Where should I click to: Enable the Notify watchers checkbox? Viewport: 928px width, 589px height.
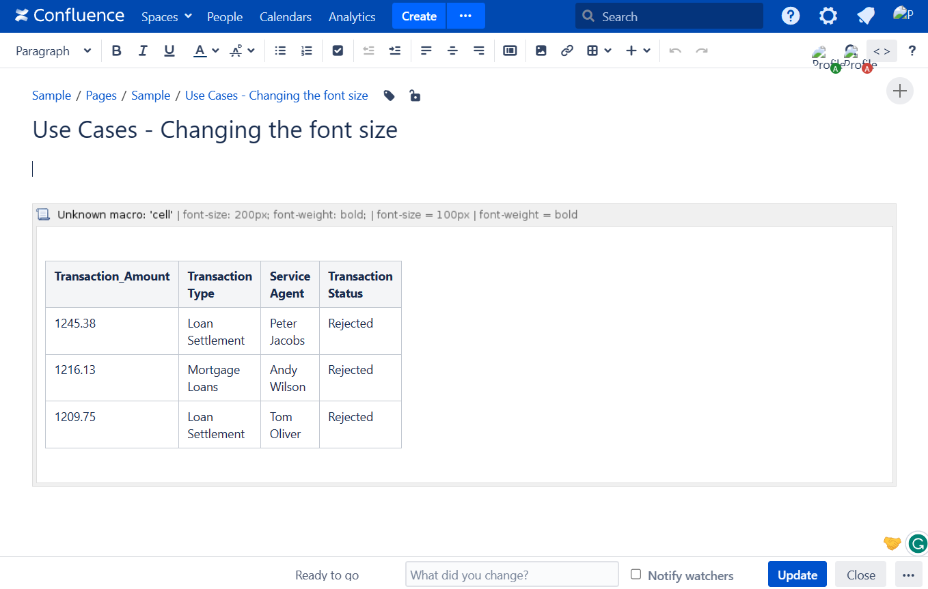point(636,575)
